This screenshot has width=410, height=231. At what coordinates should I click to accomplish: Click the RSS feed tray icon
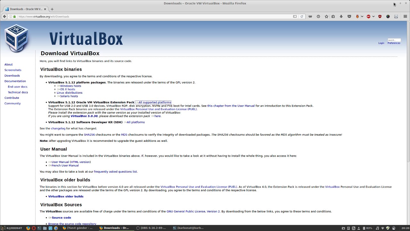[x=354, y=228]
